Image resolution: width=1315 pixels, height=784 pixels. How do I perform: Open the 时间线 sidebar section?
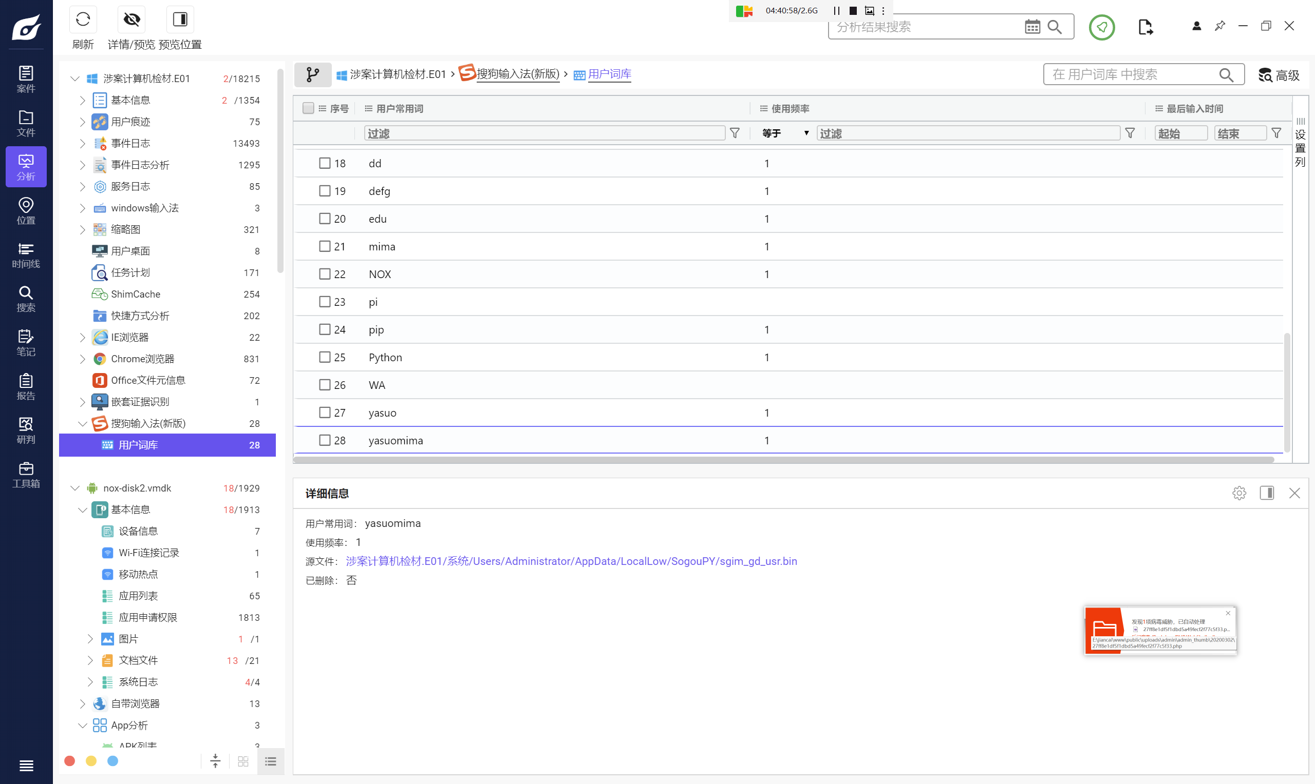click(26, 254)
